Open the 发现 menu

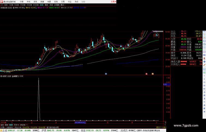(56, 2)
